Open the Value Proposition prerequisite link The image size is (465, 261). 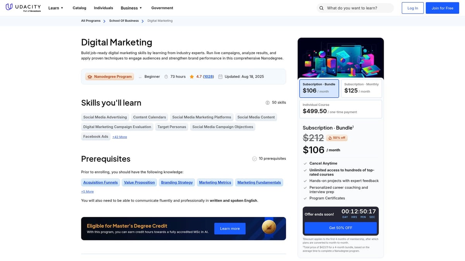tap(139, 183)
